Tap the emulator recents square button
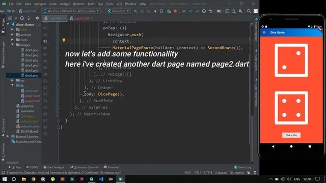 point(310,146)
